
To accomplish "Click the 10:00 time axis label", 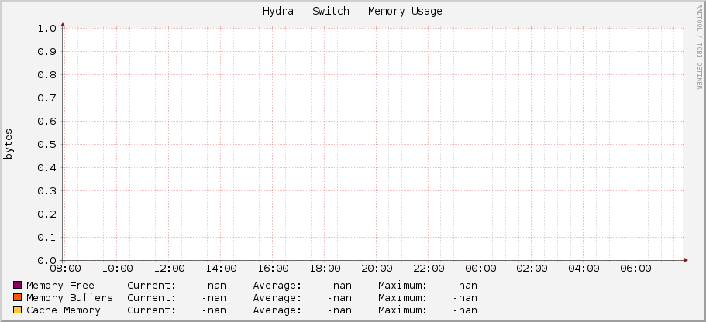I will point(117,269).
